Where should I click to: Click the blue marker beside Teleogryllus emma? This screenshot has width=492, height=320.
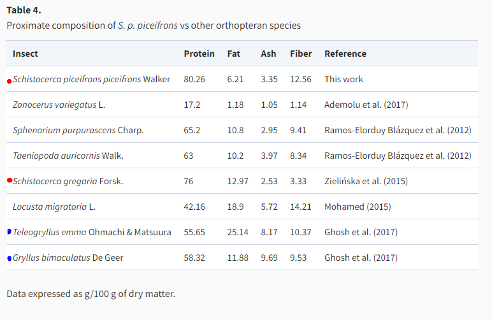[9, 232]
